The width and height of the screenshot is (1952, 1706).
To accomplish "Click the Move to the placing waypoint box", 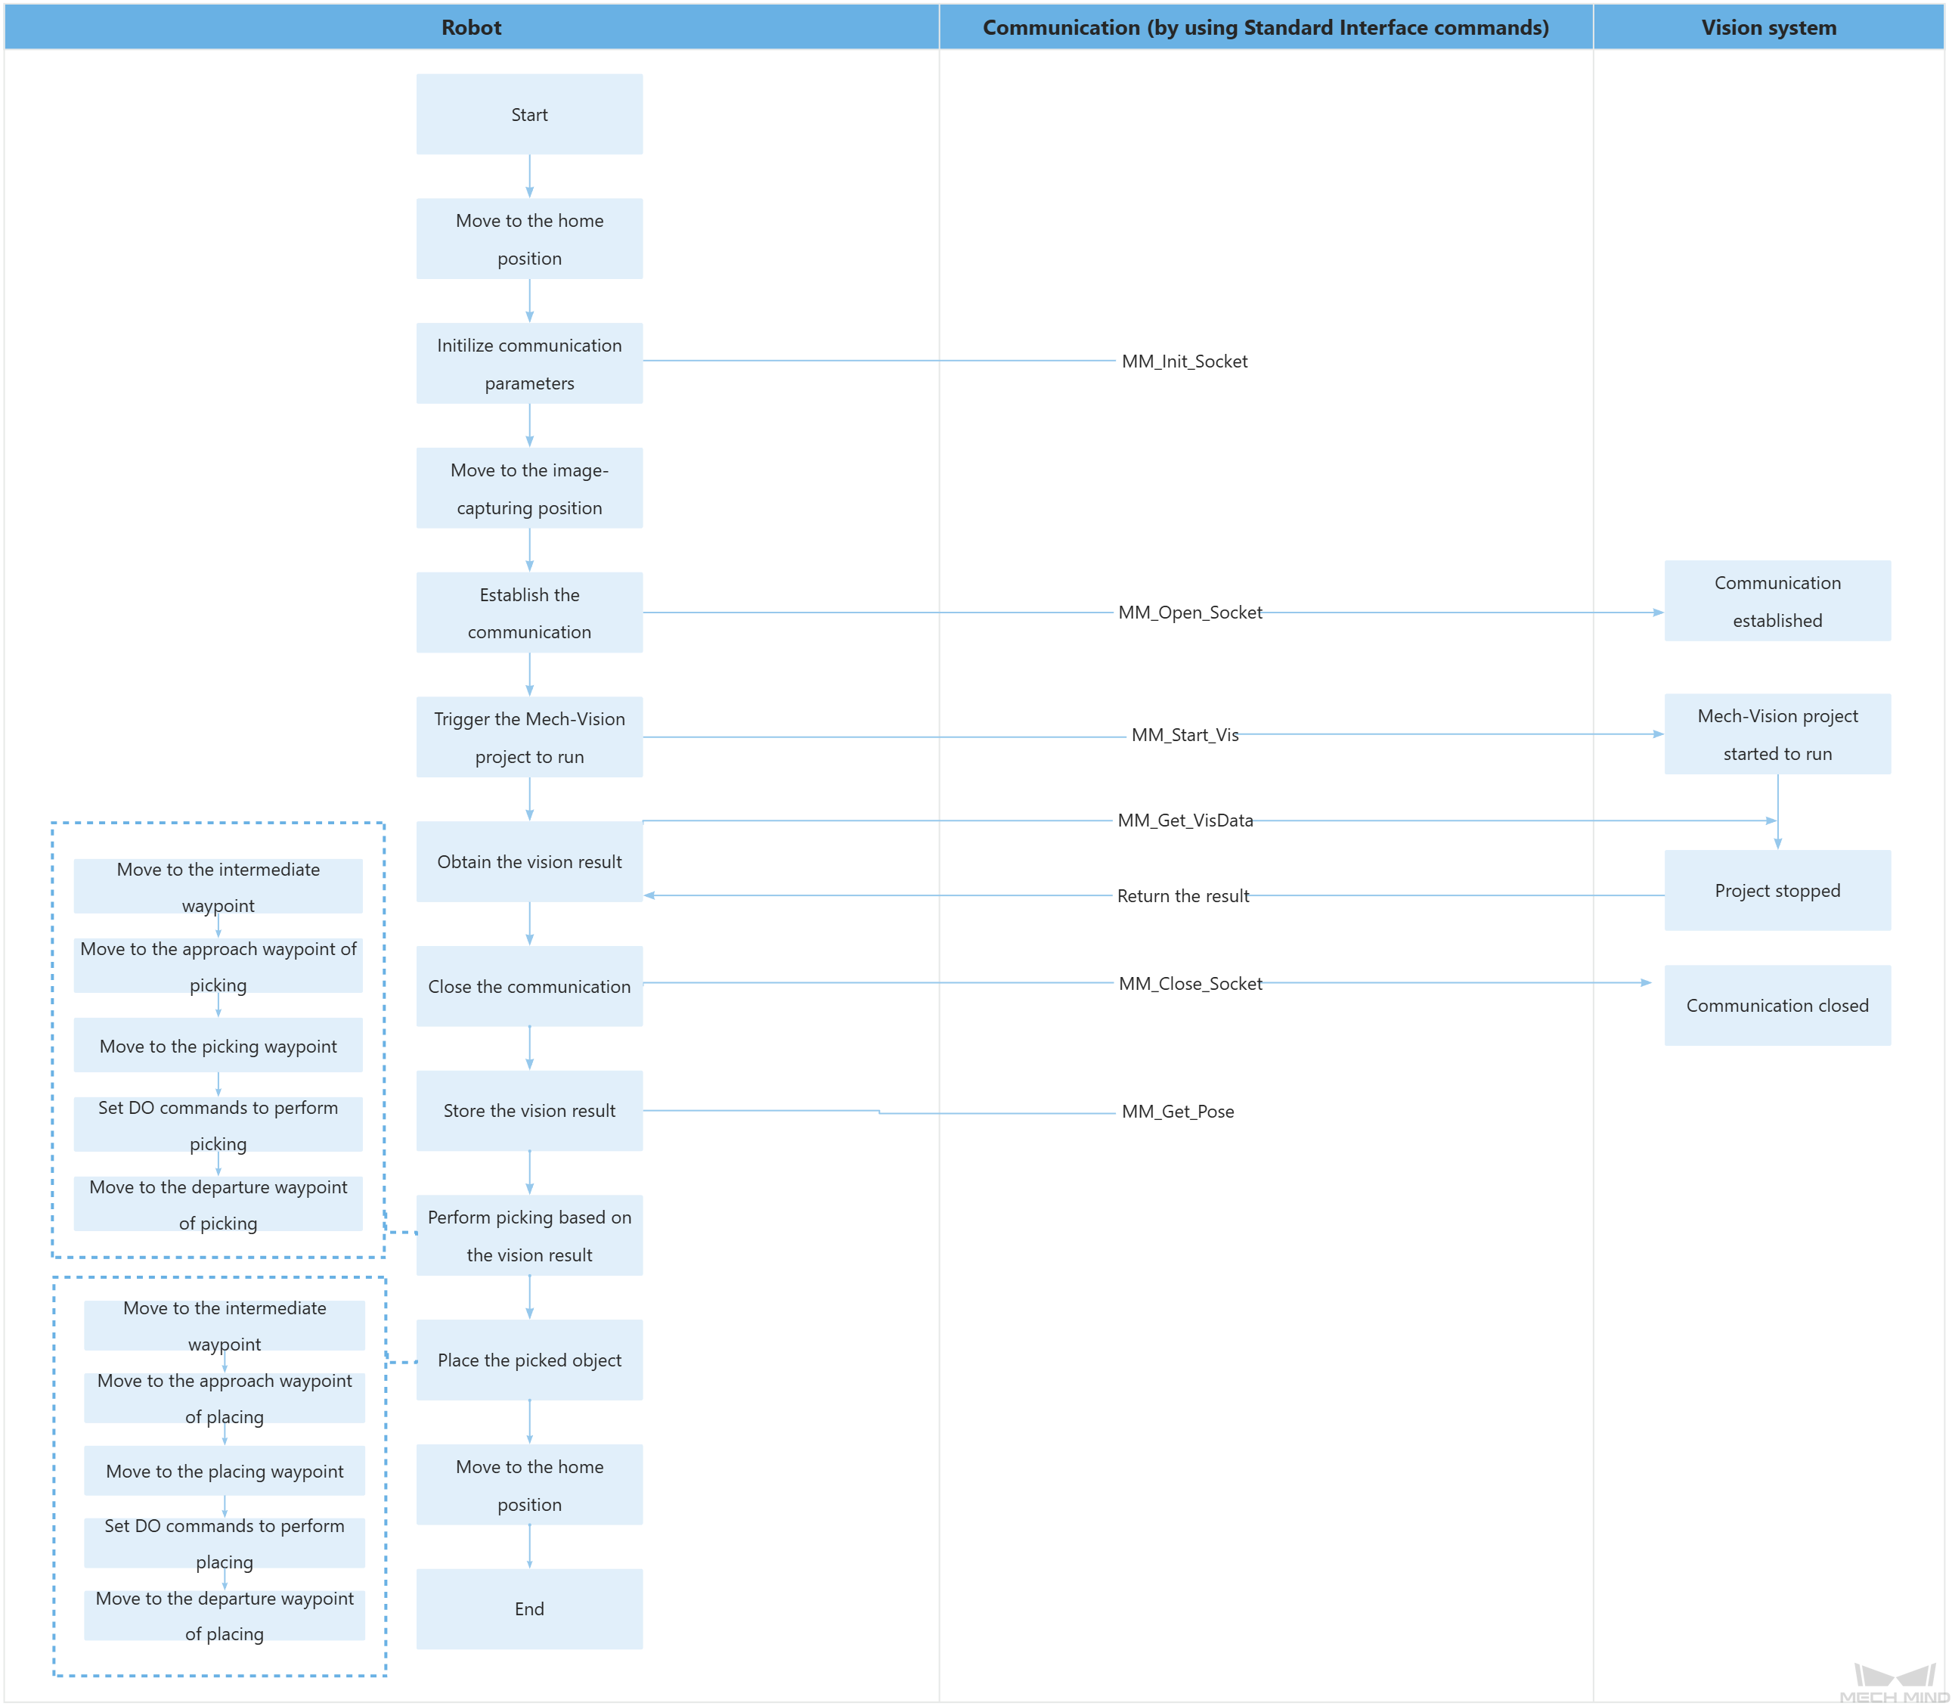I will point(225,1471).
